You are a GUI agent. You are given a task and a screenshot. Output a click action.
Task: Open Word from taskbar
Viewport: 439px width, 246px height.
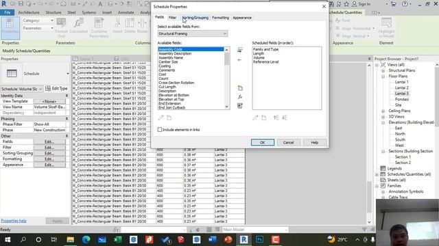tap(212, 240)
